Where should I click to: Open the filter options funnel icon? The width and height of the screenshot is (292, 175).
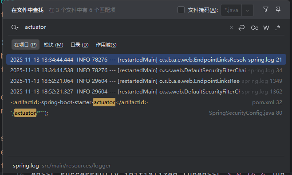pyautogui.click(x=266, y=9)
